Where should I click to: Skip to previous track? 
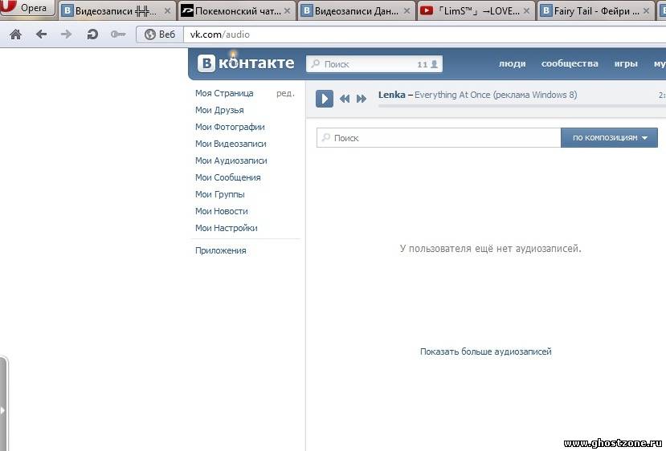(x=345, y=99)
